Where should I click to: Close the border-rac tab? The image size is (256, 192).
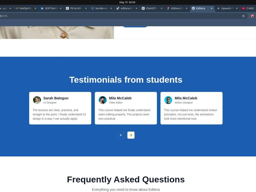111,8
